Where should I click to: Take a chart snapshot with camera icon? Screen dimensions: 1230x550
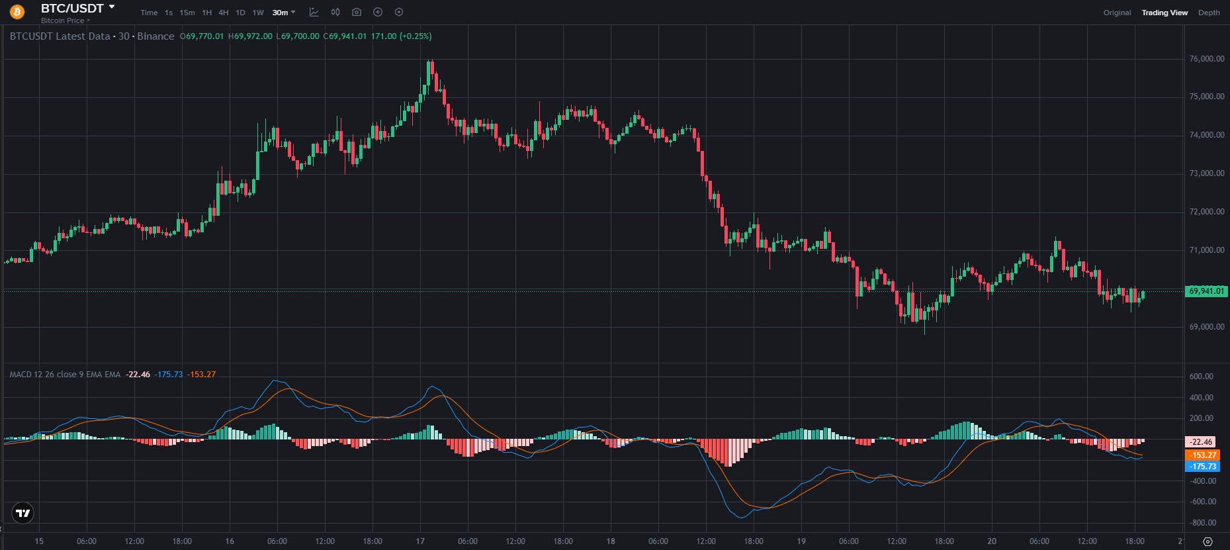click(x=357, y=12)
